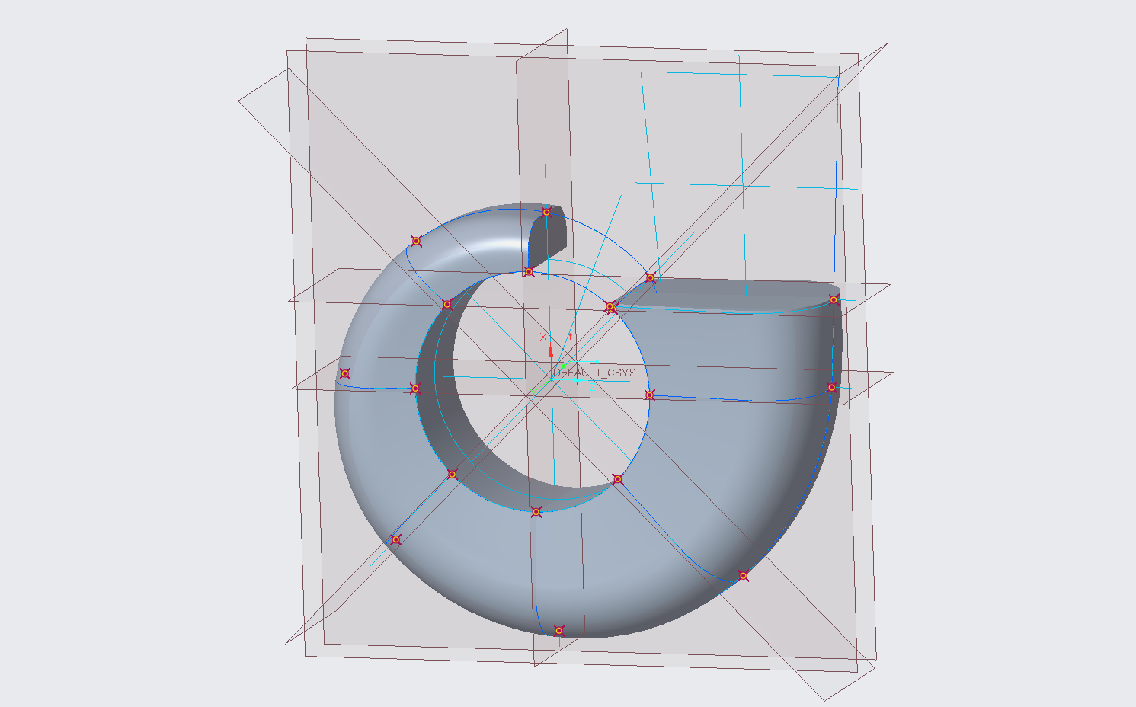Select datum point on upper-left outer edge

tap(416, 241)
